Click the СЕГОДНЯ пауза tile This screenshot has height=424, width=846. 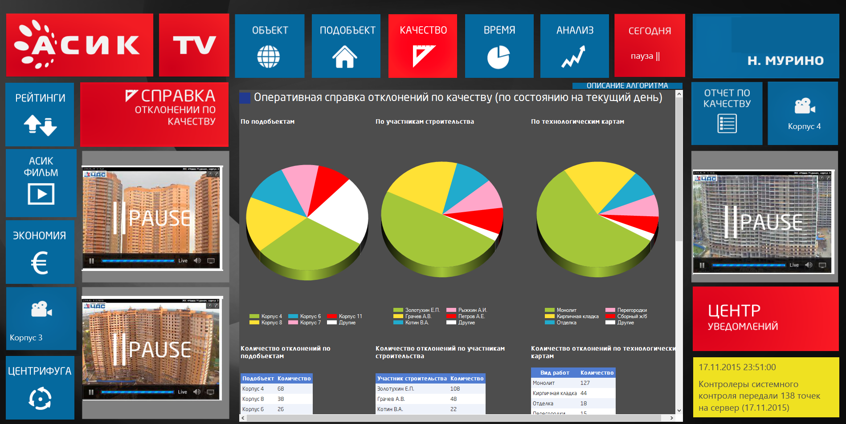650,45
